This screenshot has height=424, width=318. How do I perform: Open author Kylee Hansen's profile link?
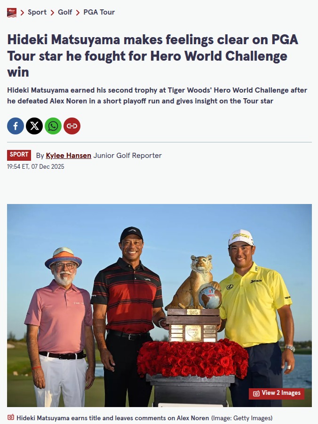click(x=69, y=156)
